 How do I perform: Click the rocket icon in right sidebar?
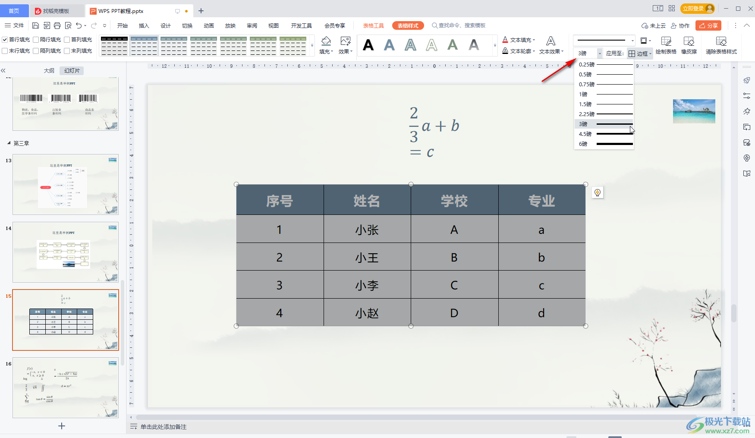pos(747,80)
